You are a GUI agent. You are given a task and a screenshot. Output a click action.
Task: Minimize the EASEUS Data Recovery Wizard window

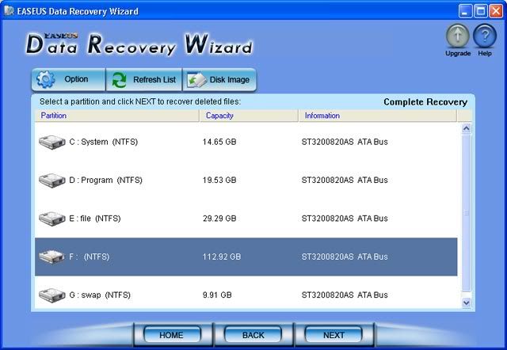465,11
